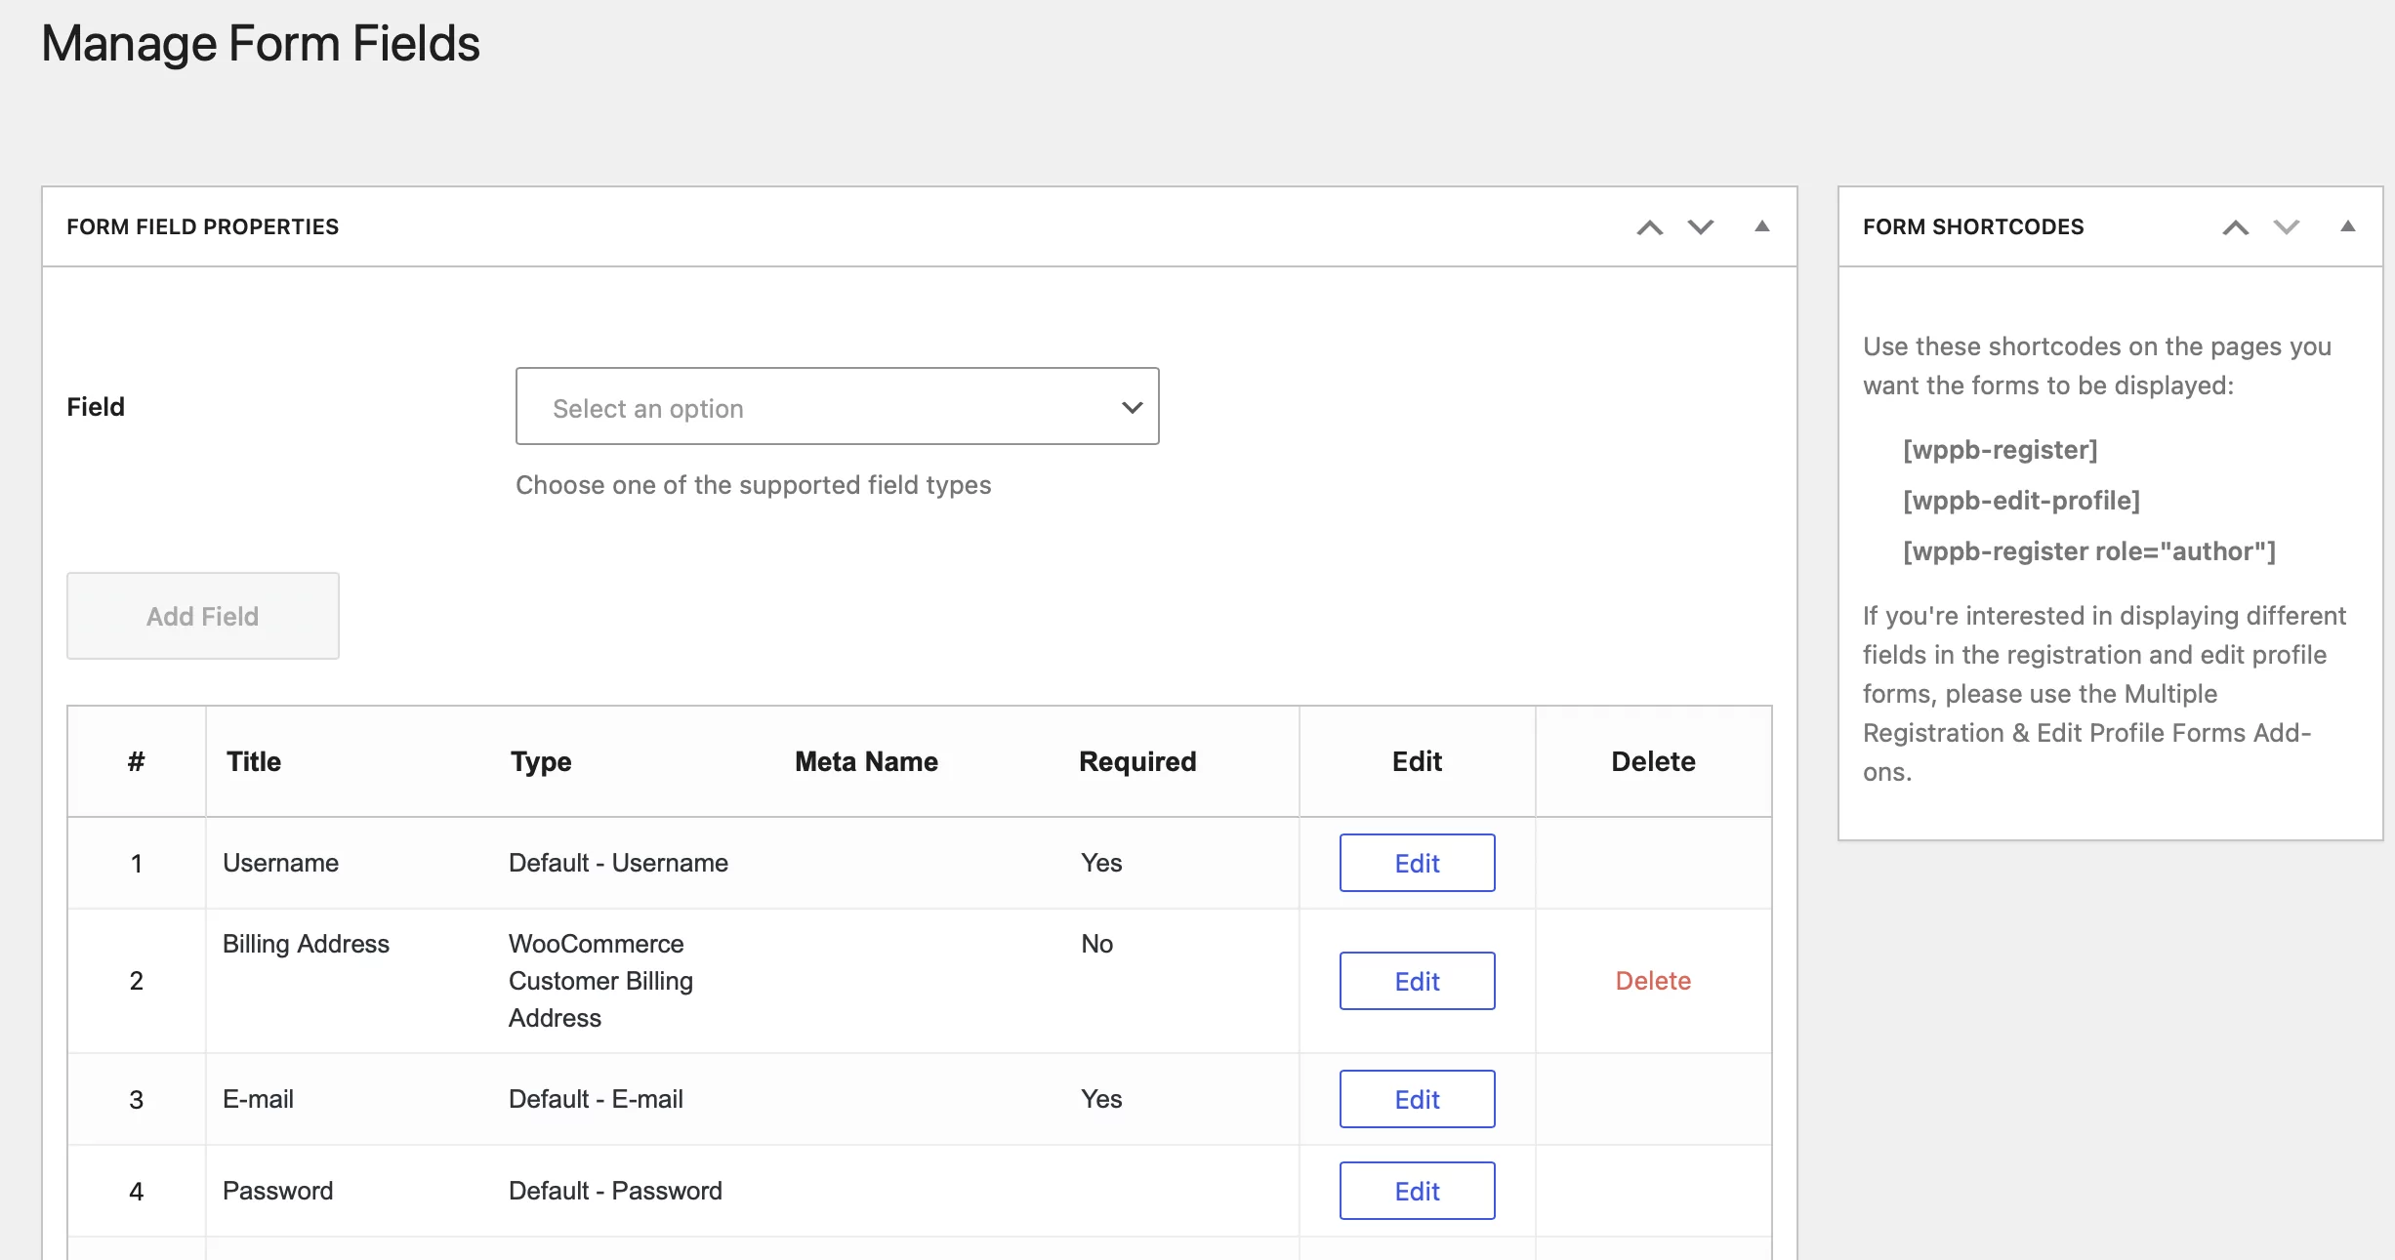Click 'Default - E-mail' type cell
Screen dimensions: 2395x1260
click(x=596, y=1099)
